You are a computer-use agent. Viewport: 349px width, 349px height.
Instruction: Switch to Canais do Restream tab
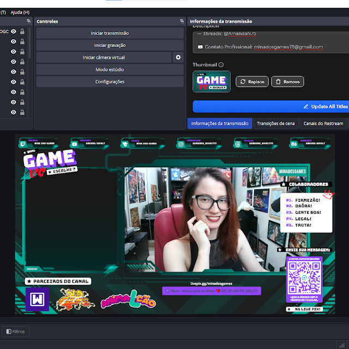(x=323, y=123)
